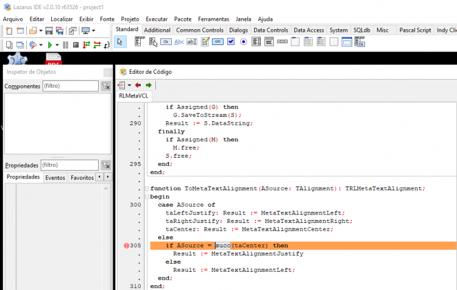
Task: Select the TMemo component icon
Action: coord(205,42)
